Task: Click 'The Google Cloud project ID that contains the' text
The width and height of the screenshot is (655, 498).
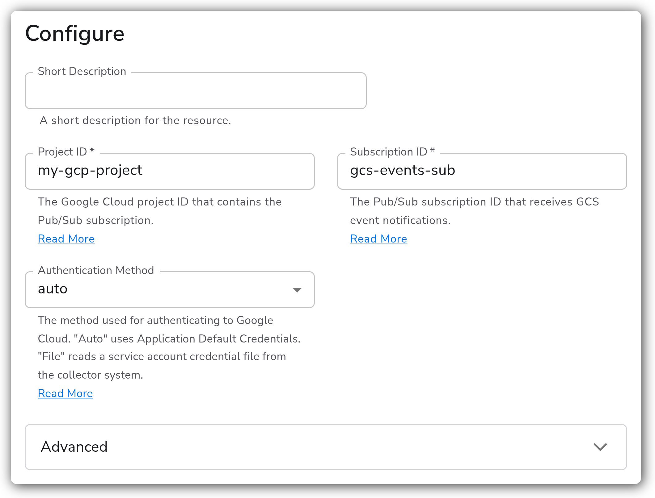Action: [x=160, y=202]
